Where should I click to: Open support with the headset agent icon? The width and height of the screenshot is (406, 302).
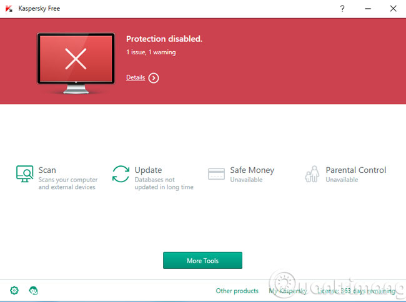33,290
